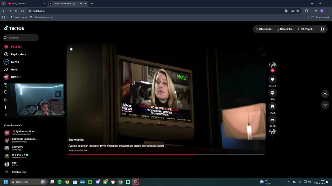The height and width of the screenshot is (186, 332).
Task: Open the Nouvel onglet bookmark
Action: pyautogui.click(x=18, y=17)
